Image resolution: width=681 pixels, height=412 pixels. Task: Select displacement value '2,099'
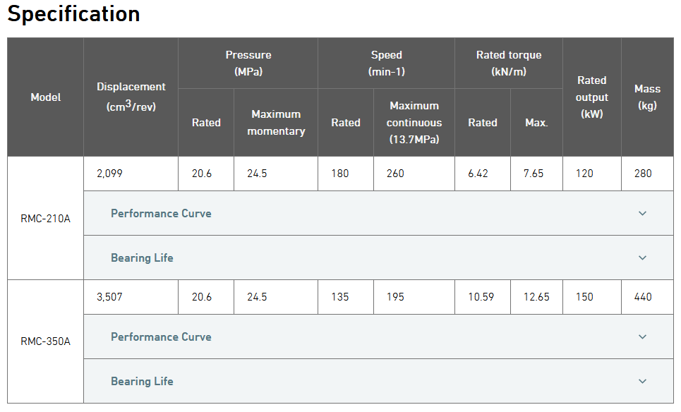point(109,174)
